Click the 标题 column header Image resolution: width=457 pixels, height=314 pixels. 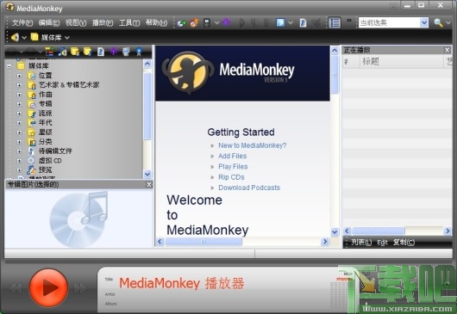[401, 62]
